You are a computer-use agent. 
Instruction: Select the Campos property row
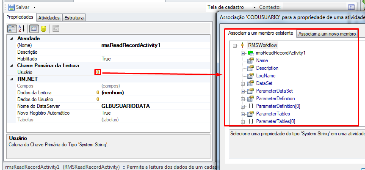108,86
